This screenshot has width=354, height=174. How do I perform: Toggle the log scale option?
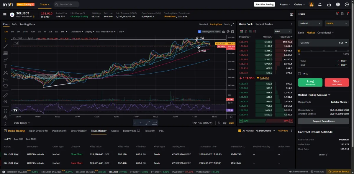coord(224,123)
